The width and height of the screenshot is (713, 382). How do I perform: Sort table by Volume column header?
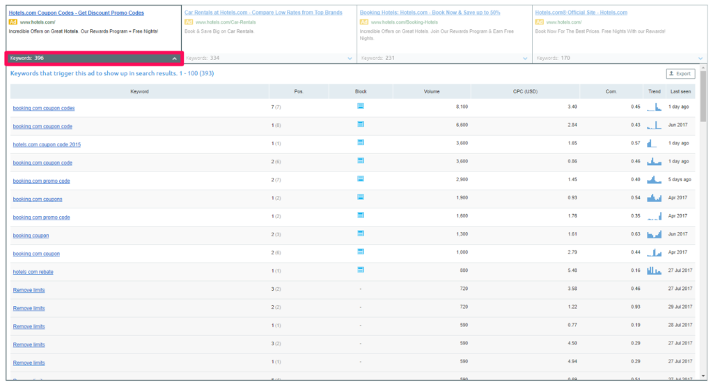point(432,91)
